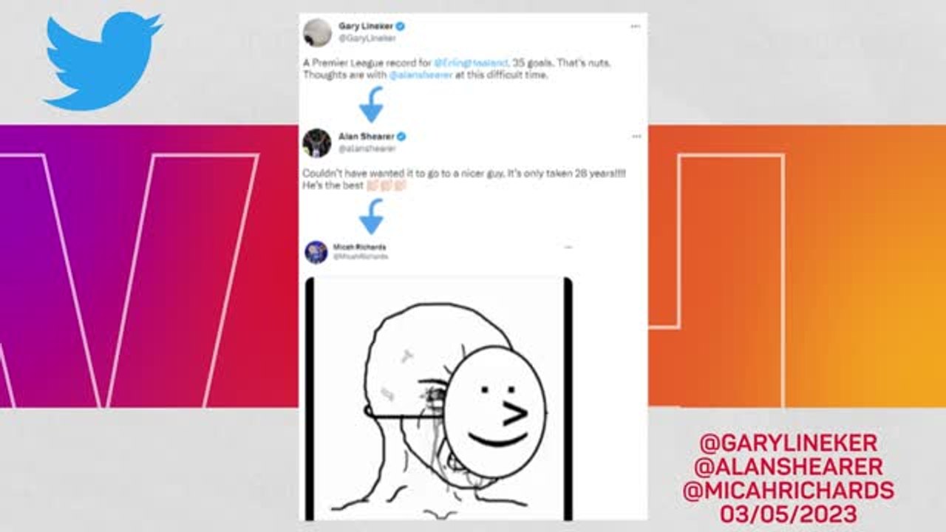The width and height of the screenshot is (946, 532).
Task: Click Gary Lineker's verified badge
Action: [400, 26]
